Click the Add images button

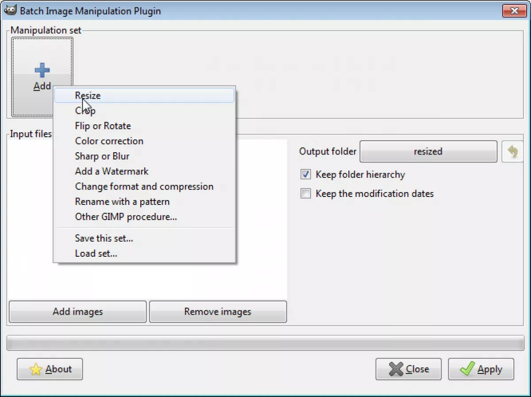click(78, 312)
